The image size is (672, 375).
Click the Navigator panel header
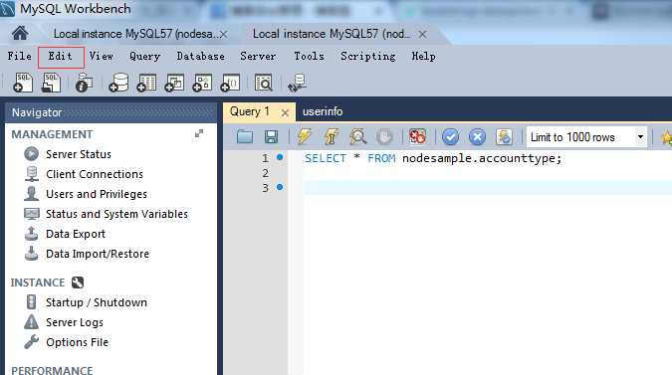pyautogui.click(x=112, y=112)
